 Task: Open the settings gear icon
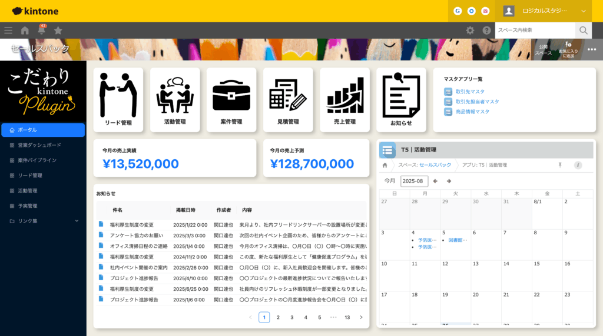[x=470, y=31]
